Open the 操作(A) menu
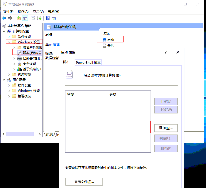206x188 pixels. [x=23, y=12]
